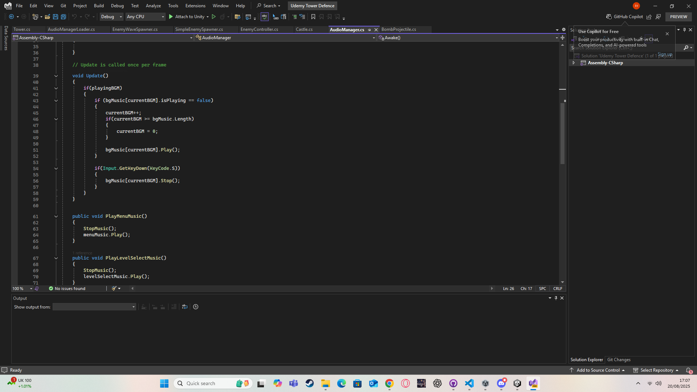Click the Open File folder icon
The image size is (697, 392).
pyautogui.click(x=48, y=17)
